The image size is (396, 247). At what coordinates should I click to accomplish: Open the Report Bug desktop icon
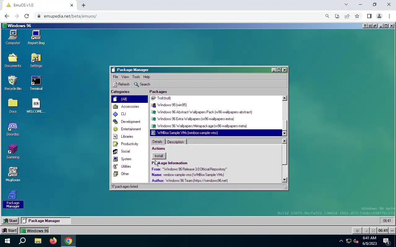pos(36,37)
